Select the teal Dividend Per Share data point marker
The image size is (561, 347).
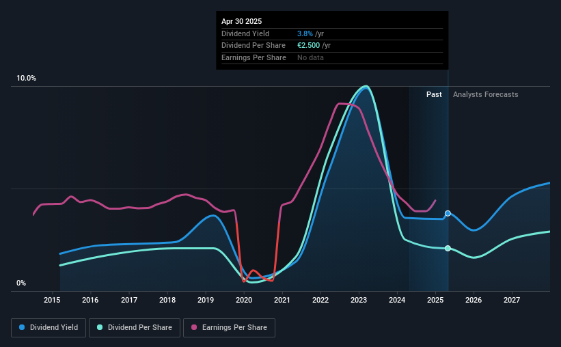448,248
